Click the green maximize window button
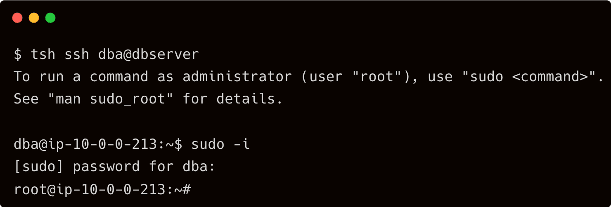 tap(50, 18)
